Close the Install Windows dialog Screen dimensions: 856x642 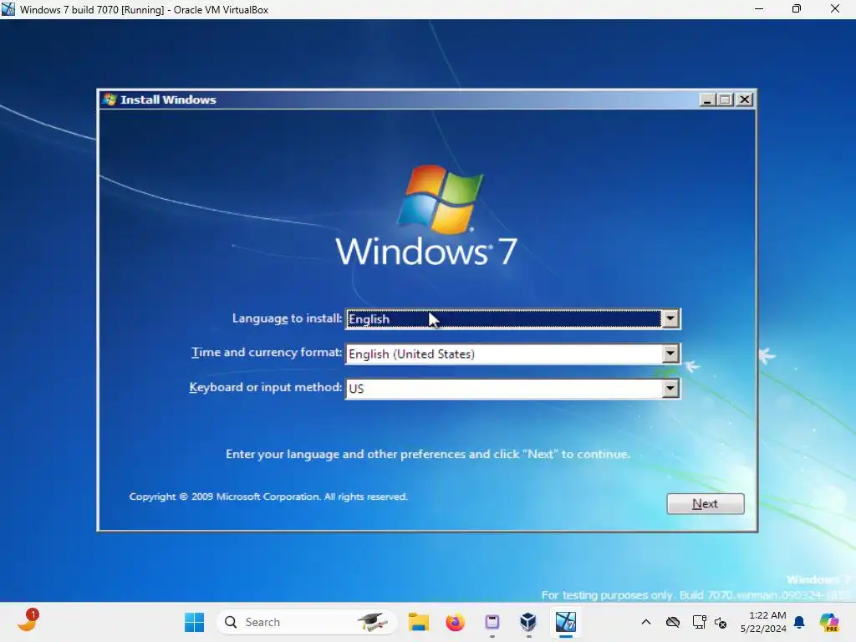pyautogui.click(x=745, y=99)
